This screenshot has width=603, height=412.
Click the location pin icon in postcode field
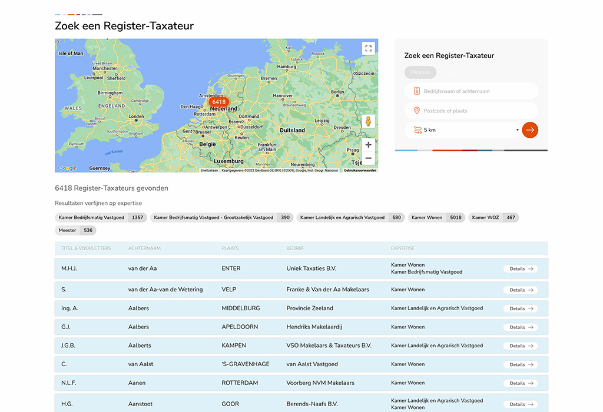click(x=416, y=111)
